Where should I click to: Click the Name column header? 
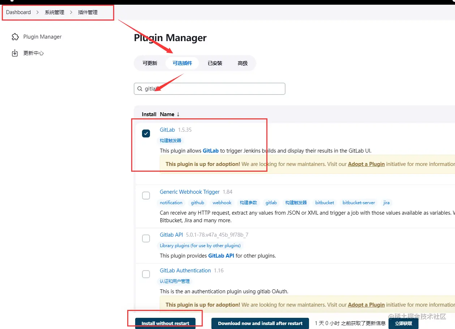point(167,114)
